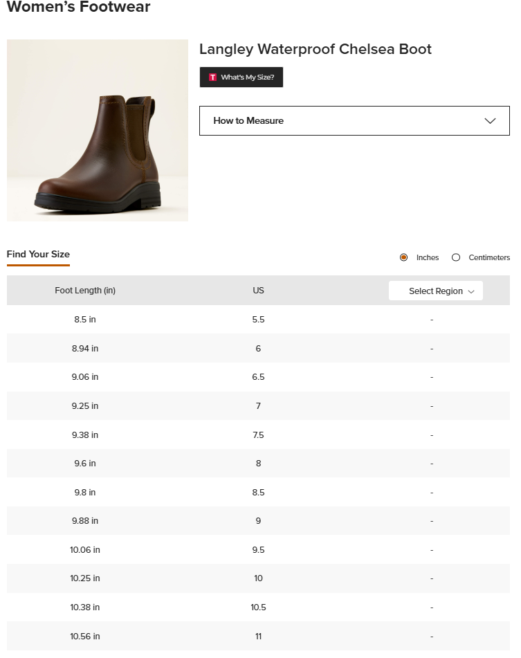Image resolution: width=521 pixels, height=658 pixels.
Task: Open the Find Your Size tab
Action: click(38, 255)
